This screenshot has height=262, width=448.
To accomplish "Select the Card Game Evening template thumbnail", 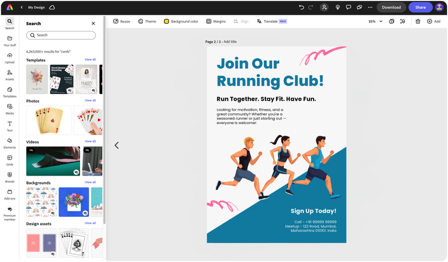I will pyautogui.click(x=62, y=79).
